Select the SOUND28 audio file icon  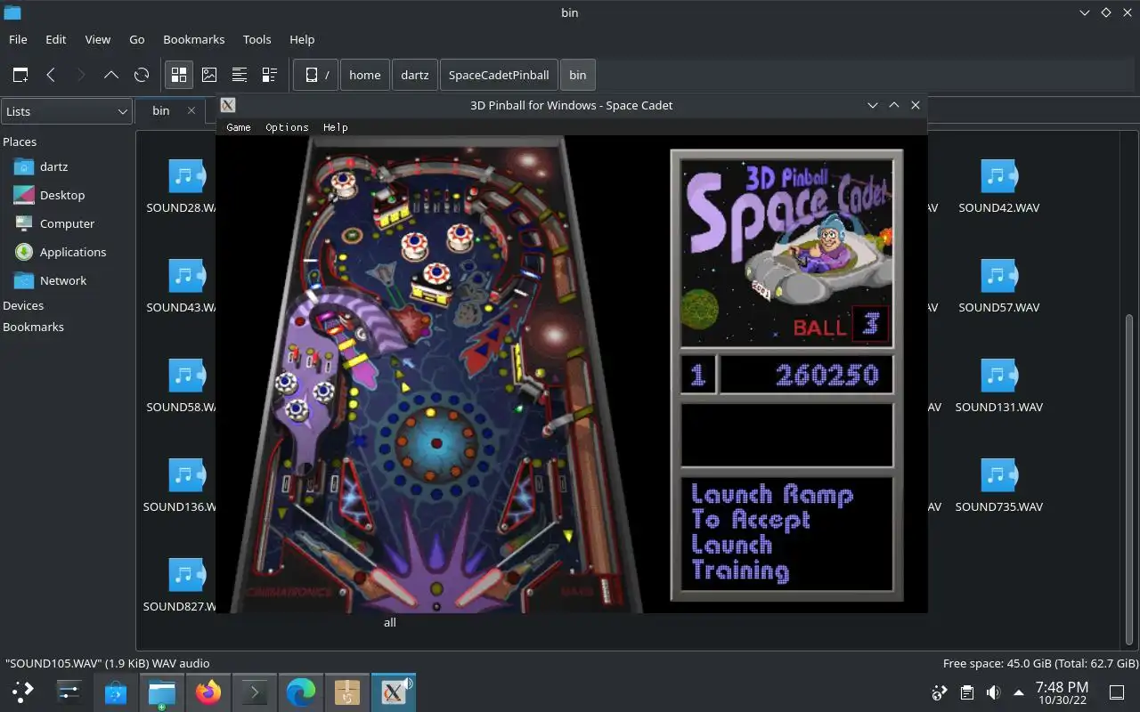click(186, 176)
